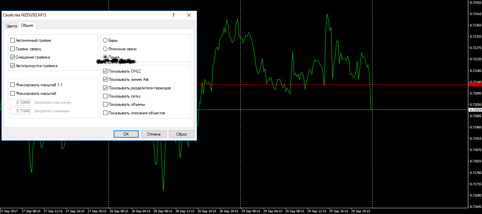Open the dialog help question mark
Screen dimensions: 482x214
point(173,15)
